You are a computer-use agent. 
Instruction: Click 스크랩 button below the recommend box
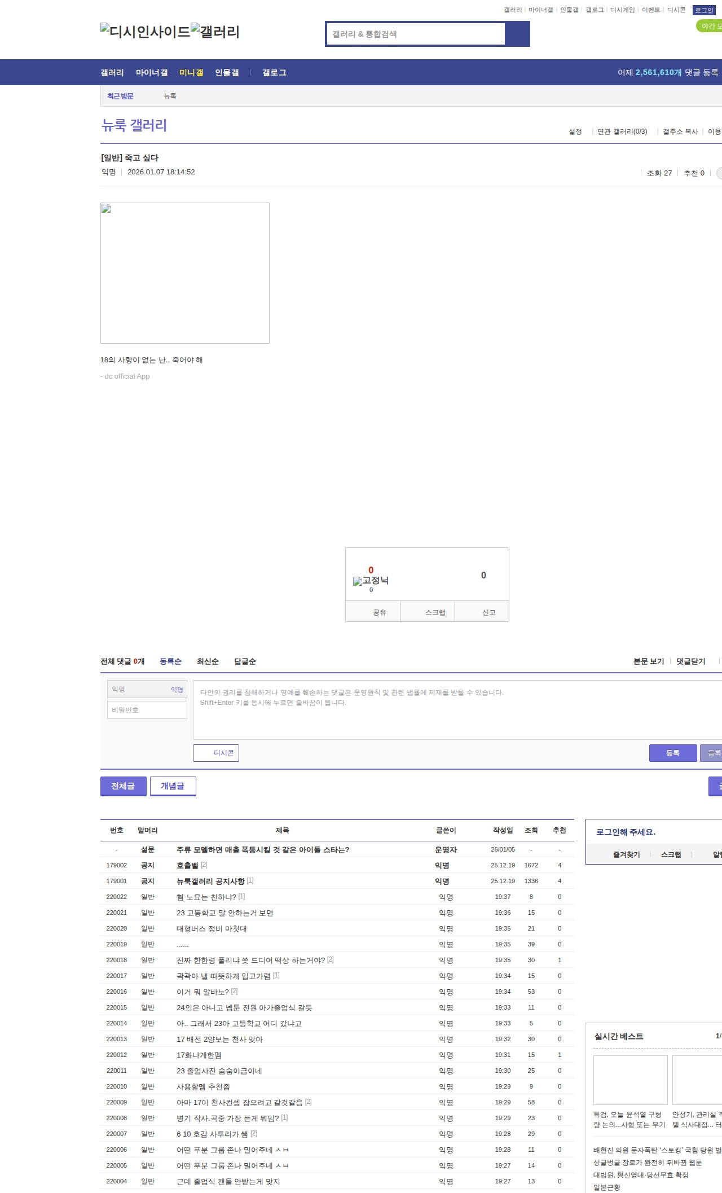coord(428,612)
